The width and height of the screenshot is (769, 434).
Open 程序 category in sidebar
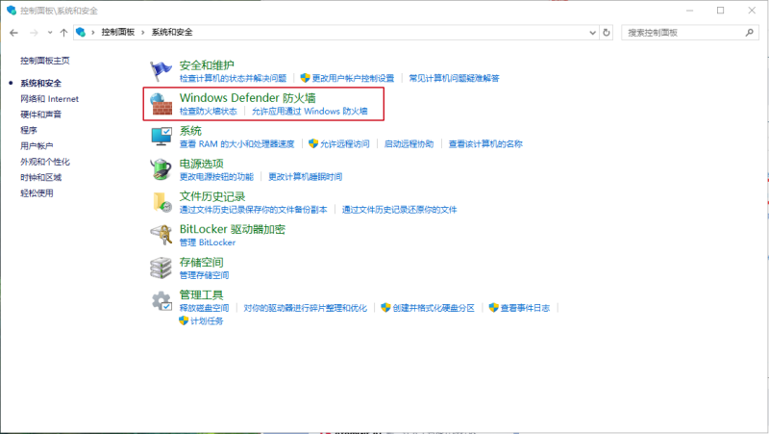29,130
